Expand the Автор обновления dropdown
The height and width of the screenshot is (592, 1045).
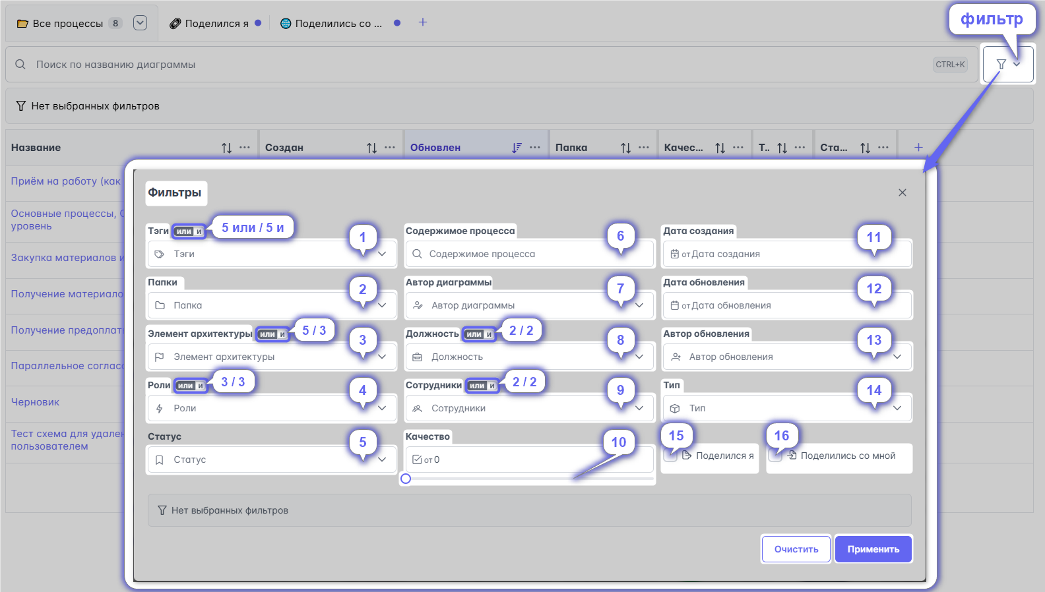(x=897, y=357)
